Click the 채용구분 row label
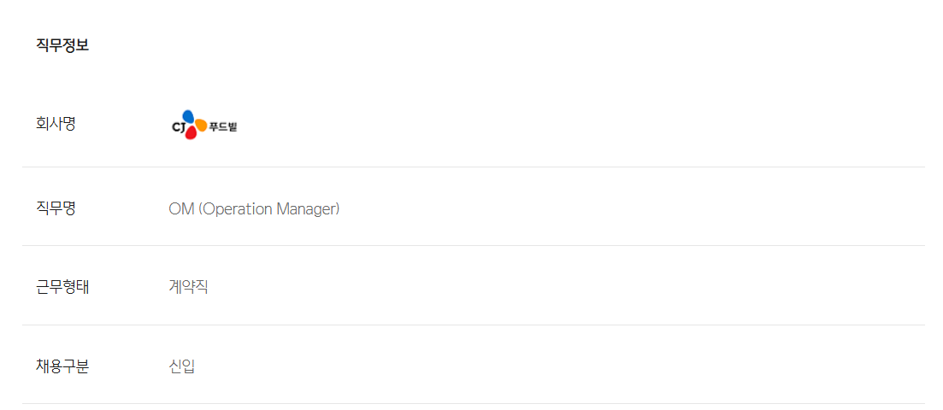This screenshot has height=410, width=943. pyautogui.click(x=62, y=366)
